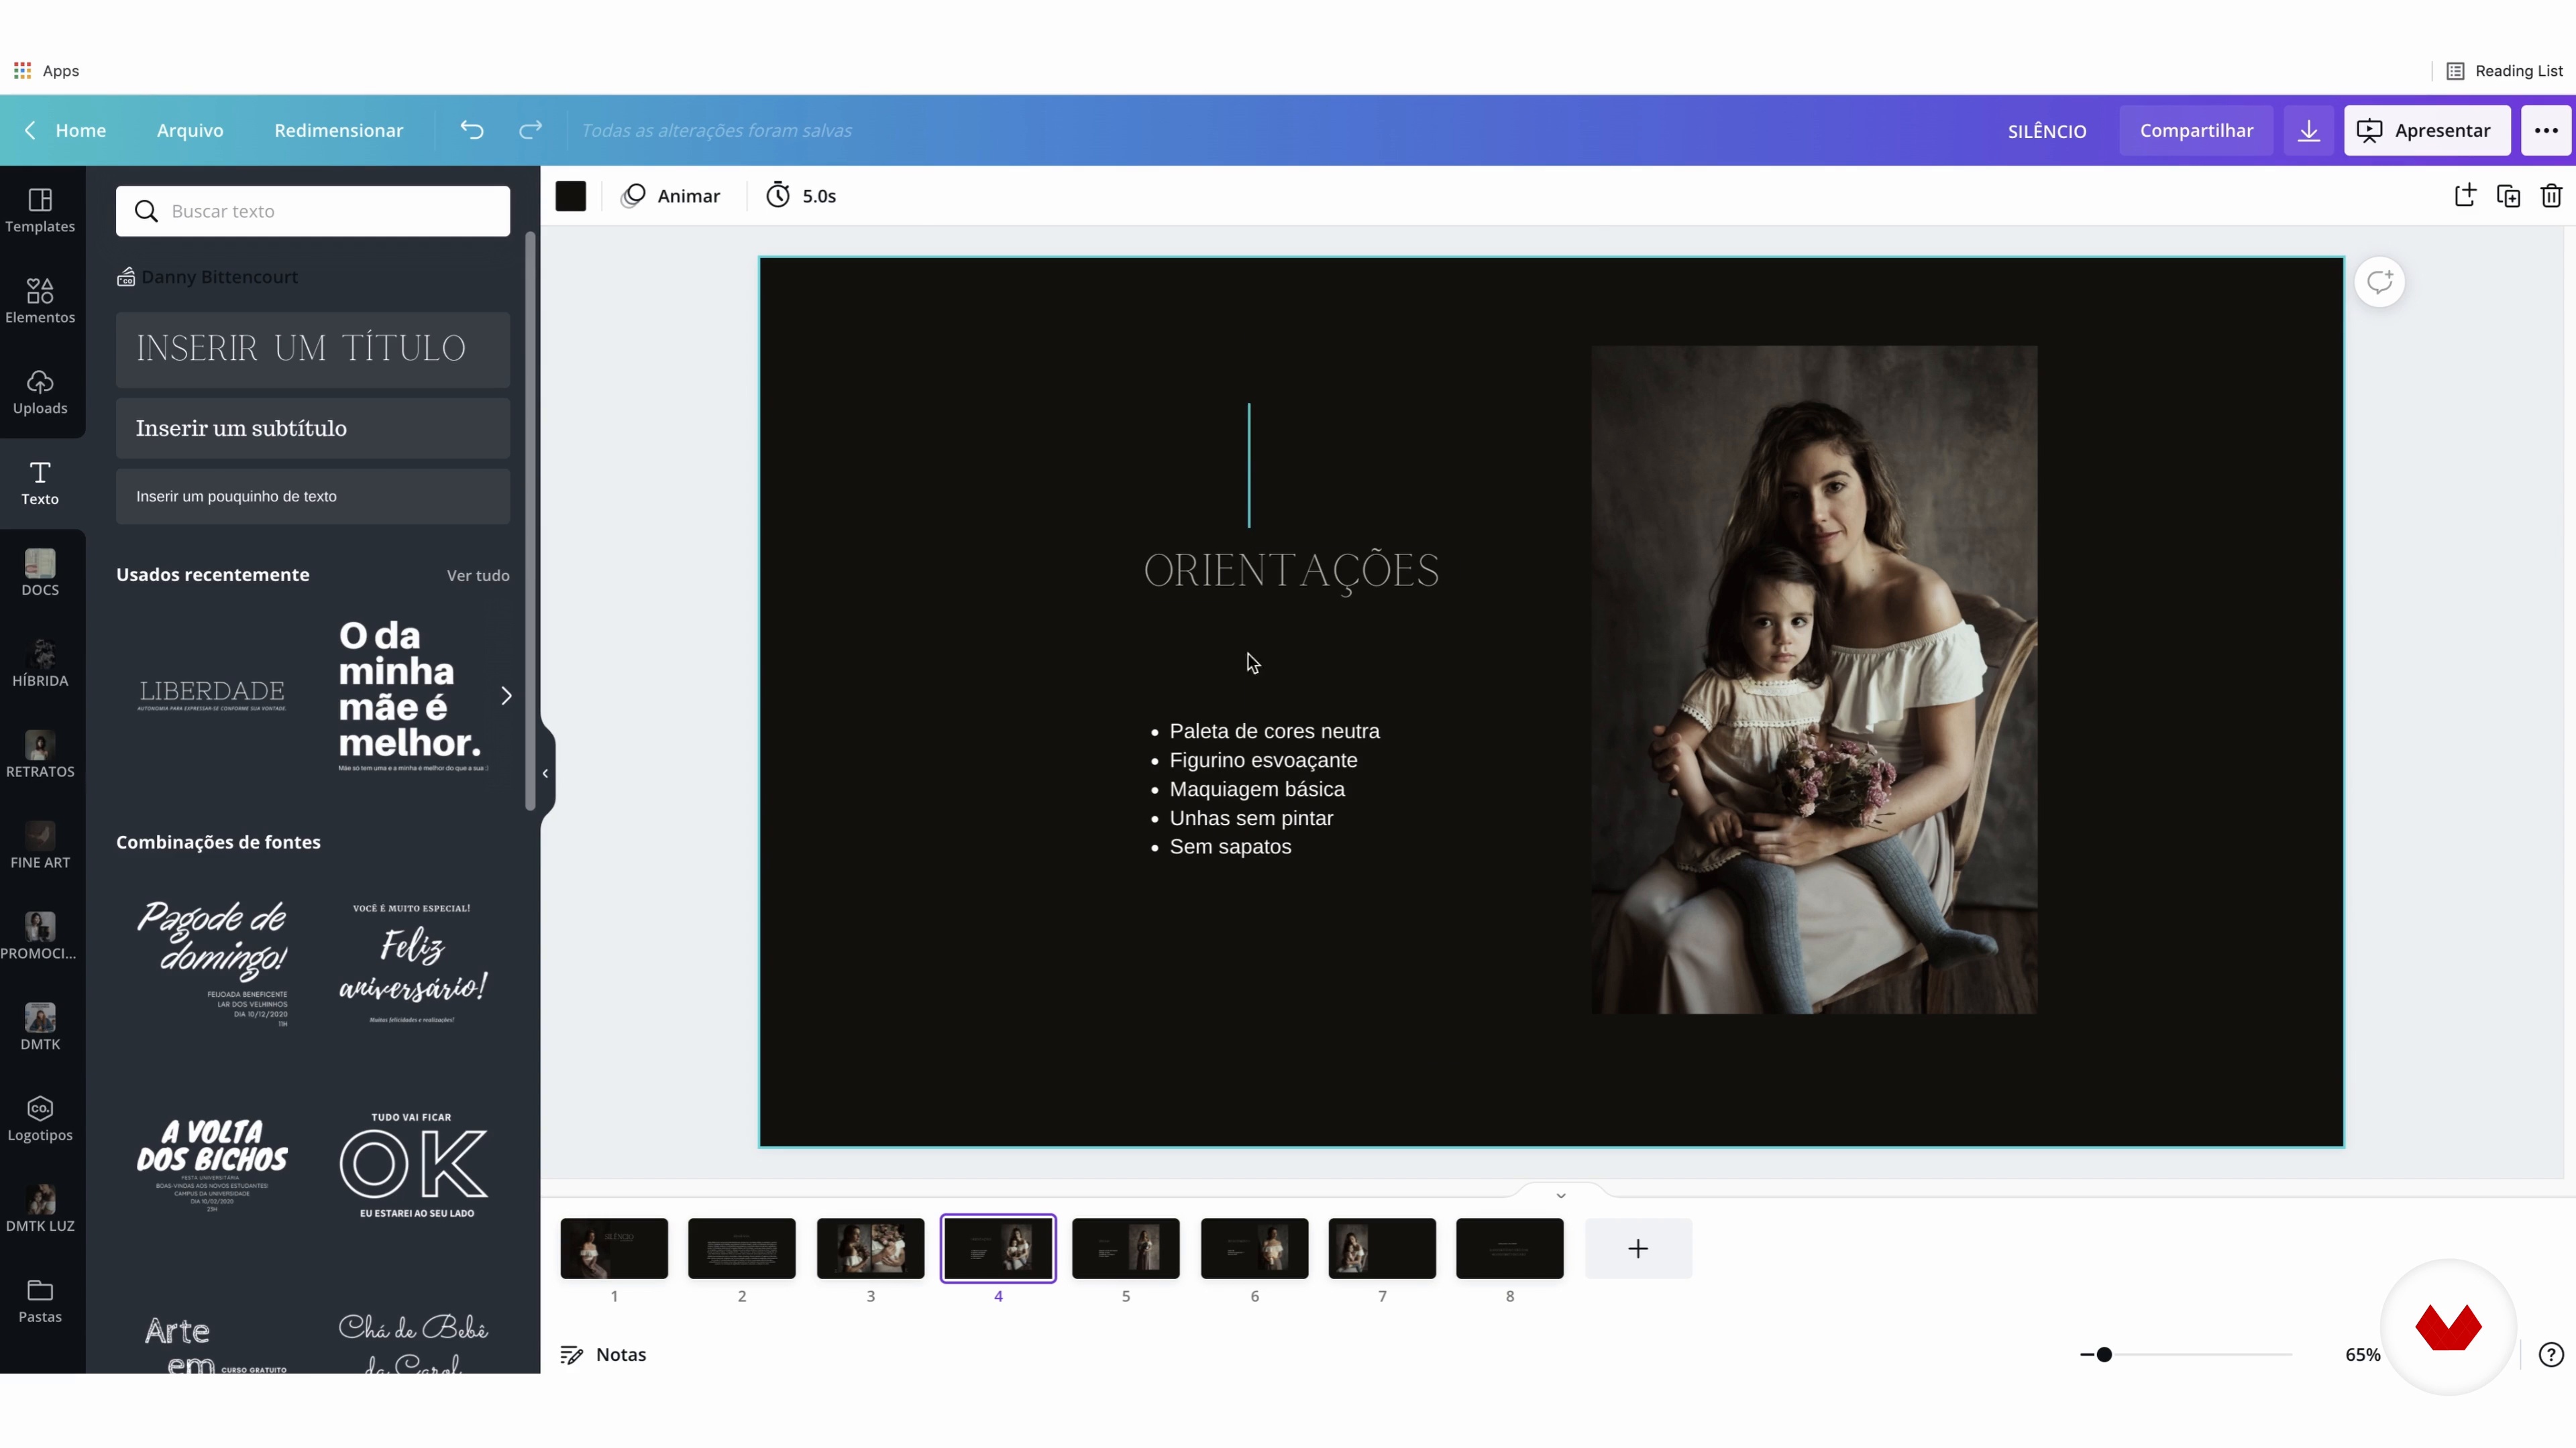Redo the last undone change
The height and width of the screenshot is (1448, 2576).
[530, 130]
